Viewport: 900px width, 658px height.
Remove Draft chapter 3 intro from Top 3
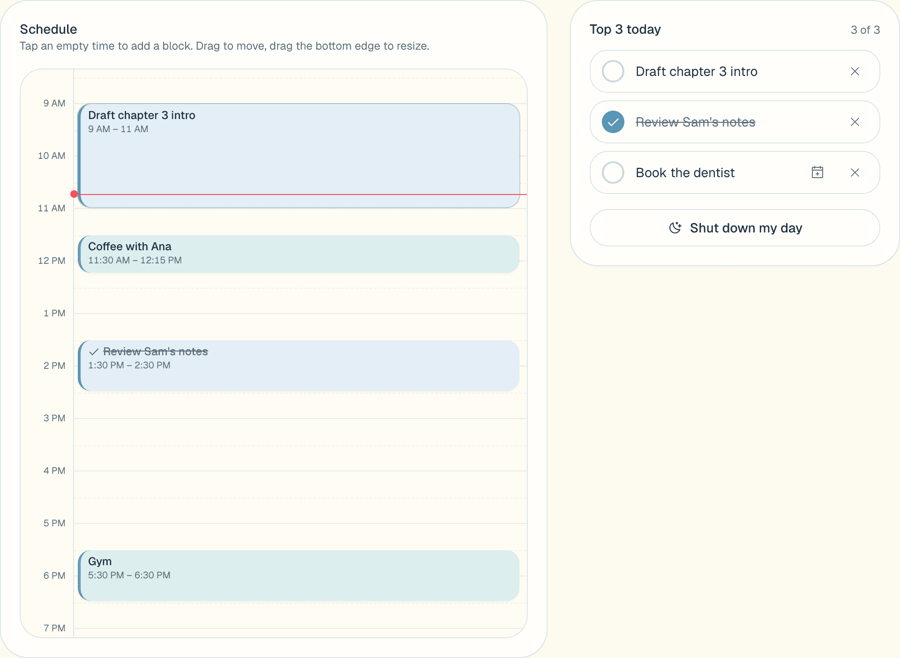click(x=855, y=71)
